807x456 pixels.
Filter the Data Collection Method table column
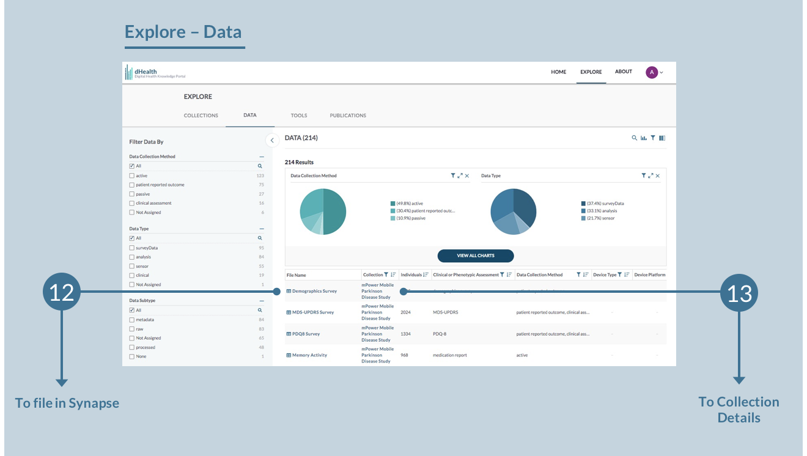coord(578,275)
